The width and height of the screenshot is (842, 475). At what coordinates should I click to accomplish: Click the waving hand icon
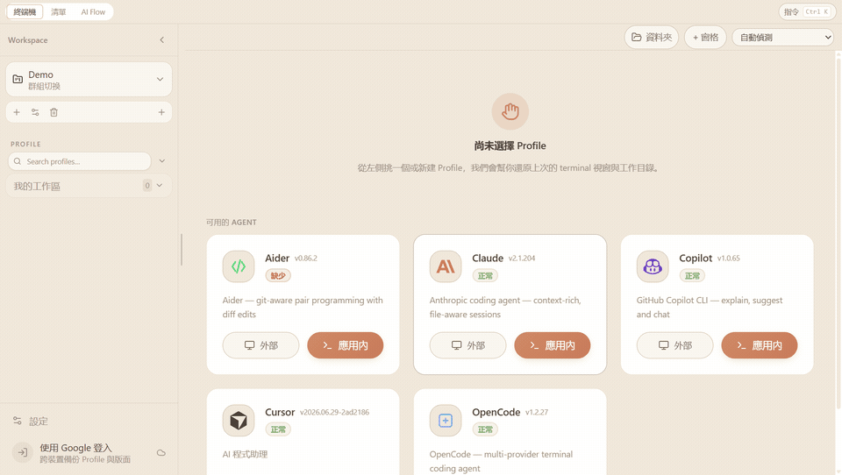point(510,111)
